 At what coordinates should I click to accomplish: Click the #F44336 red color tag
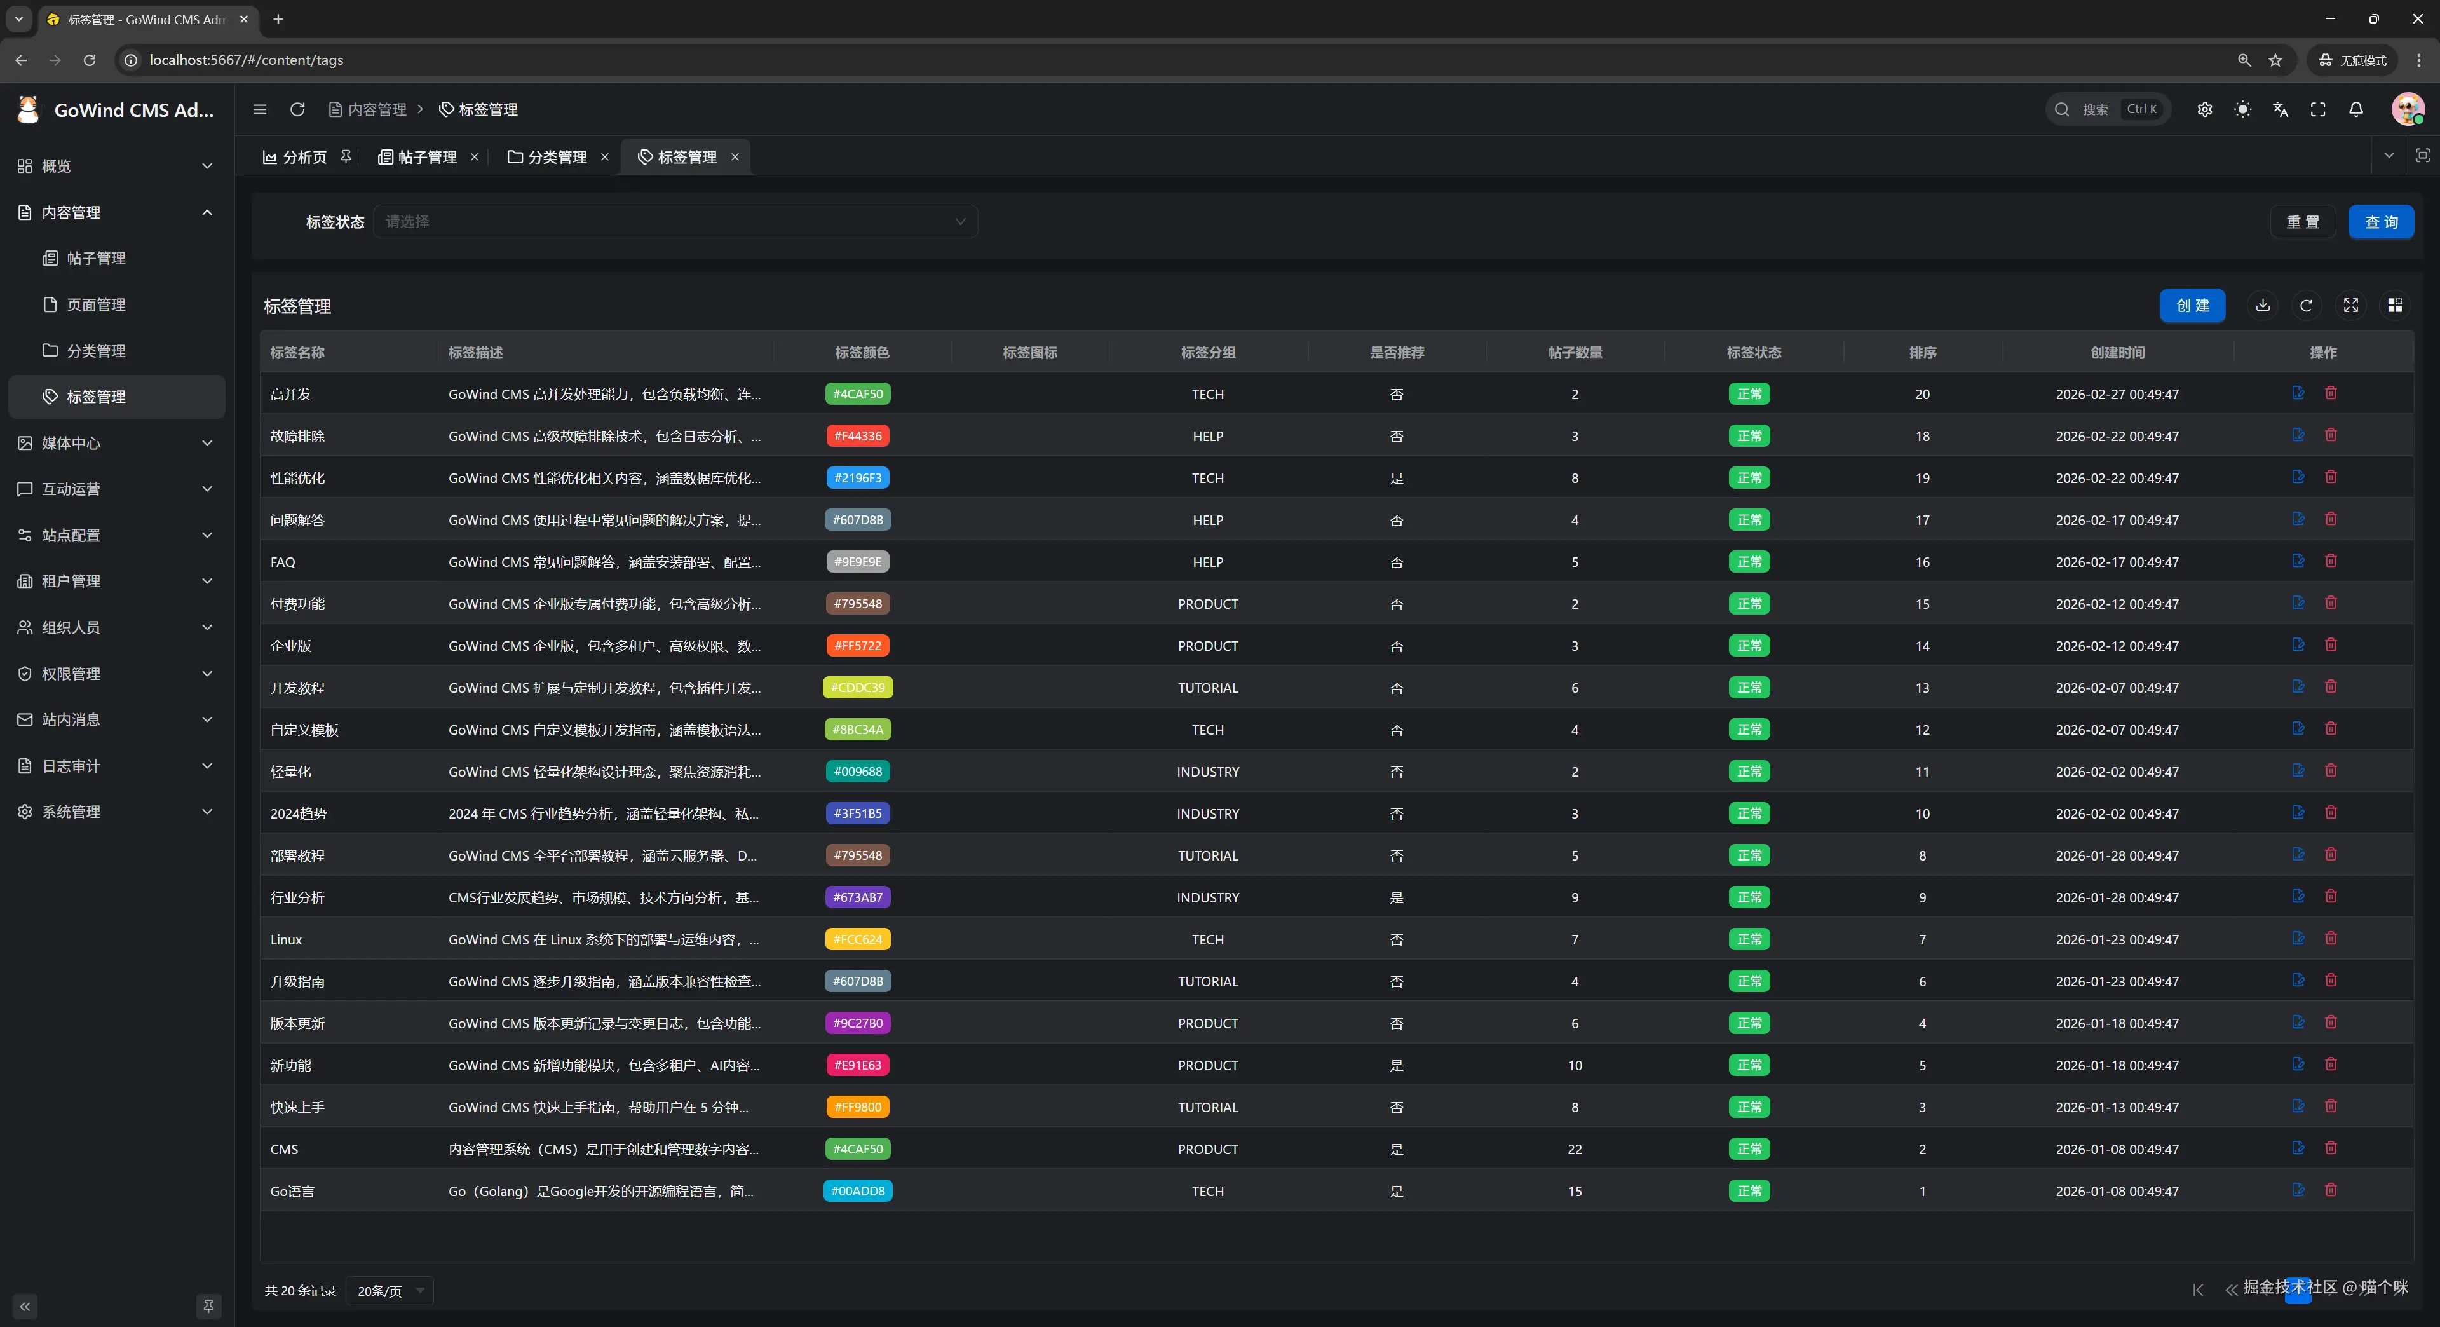click(x=857, y=436)
